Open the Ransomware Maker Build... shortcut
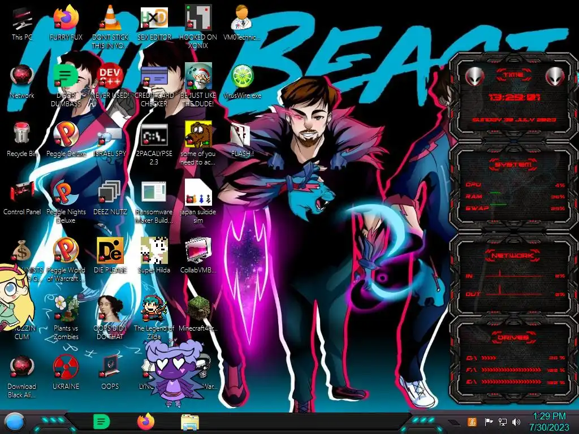This screenshot has height=434, width=579. point(154,202)
